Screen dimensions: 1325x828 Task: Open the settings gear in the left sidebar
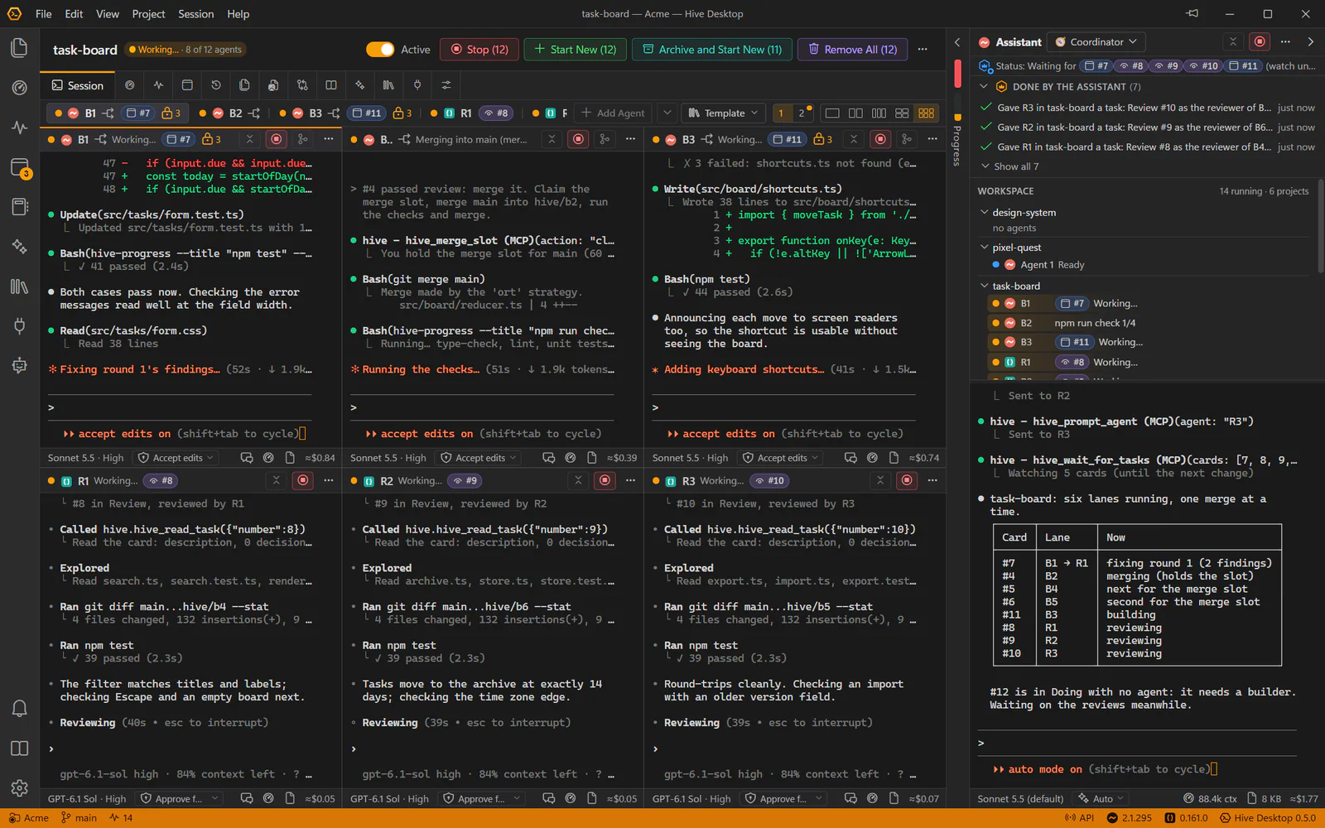19,788
